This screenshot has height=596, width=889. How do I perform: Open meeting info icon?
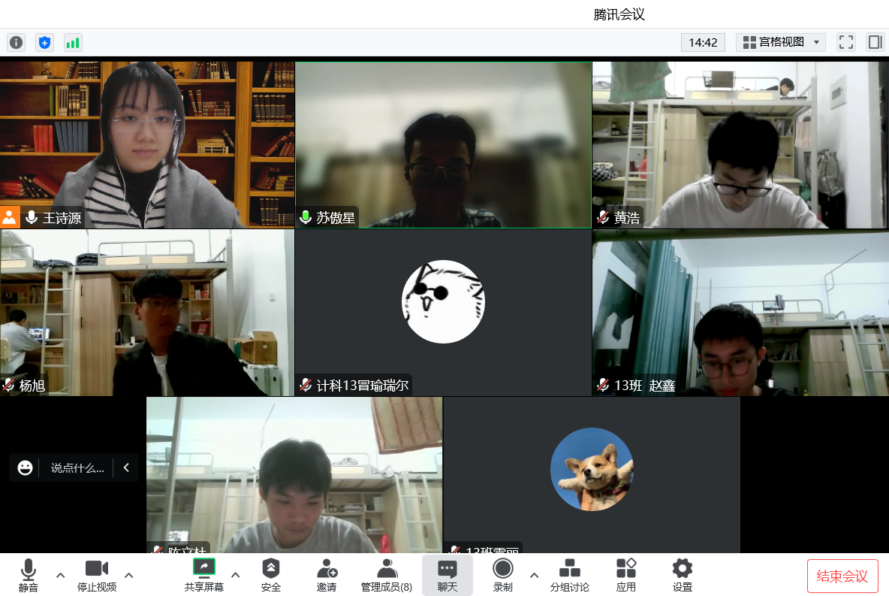[16, 43]
